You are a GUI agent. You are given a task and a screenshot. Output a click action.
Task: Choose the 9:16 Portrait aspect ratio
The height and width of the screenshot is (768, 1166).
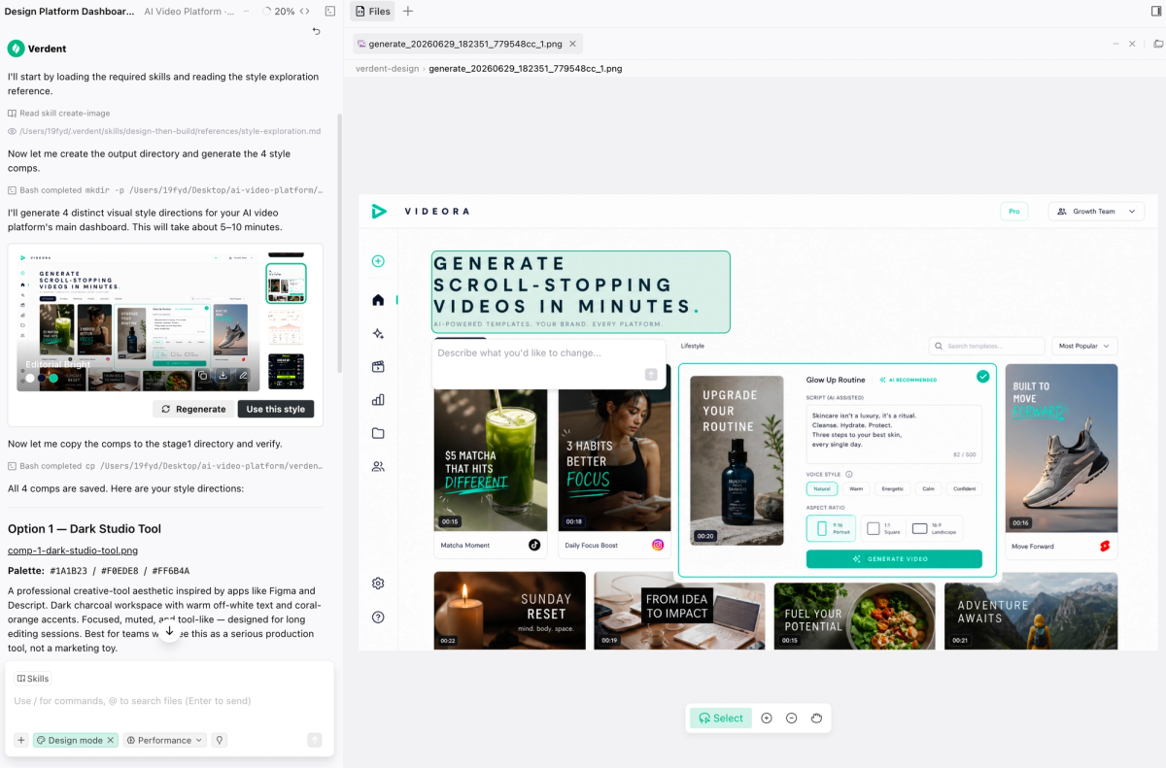[831, 528]
